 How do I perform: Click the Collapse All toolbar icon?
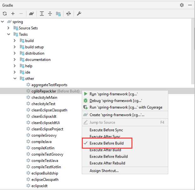[50, 14]
